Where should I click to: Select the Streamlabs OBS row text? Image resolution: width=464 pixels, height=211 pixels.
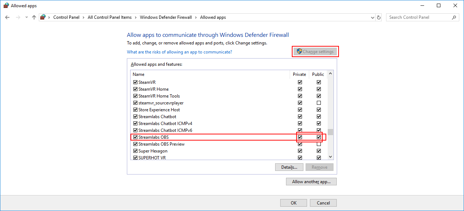click(x=153, y=137)
